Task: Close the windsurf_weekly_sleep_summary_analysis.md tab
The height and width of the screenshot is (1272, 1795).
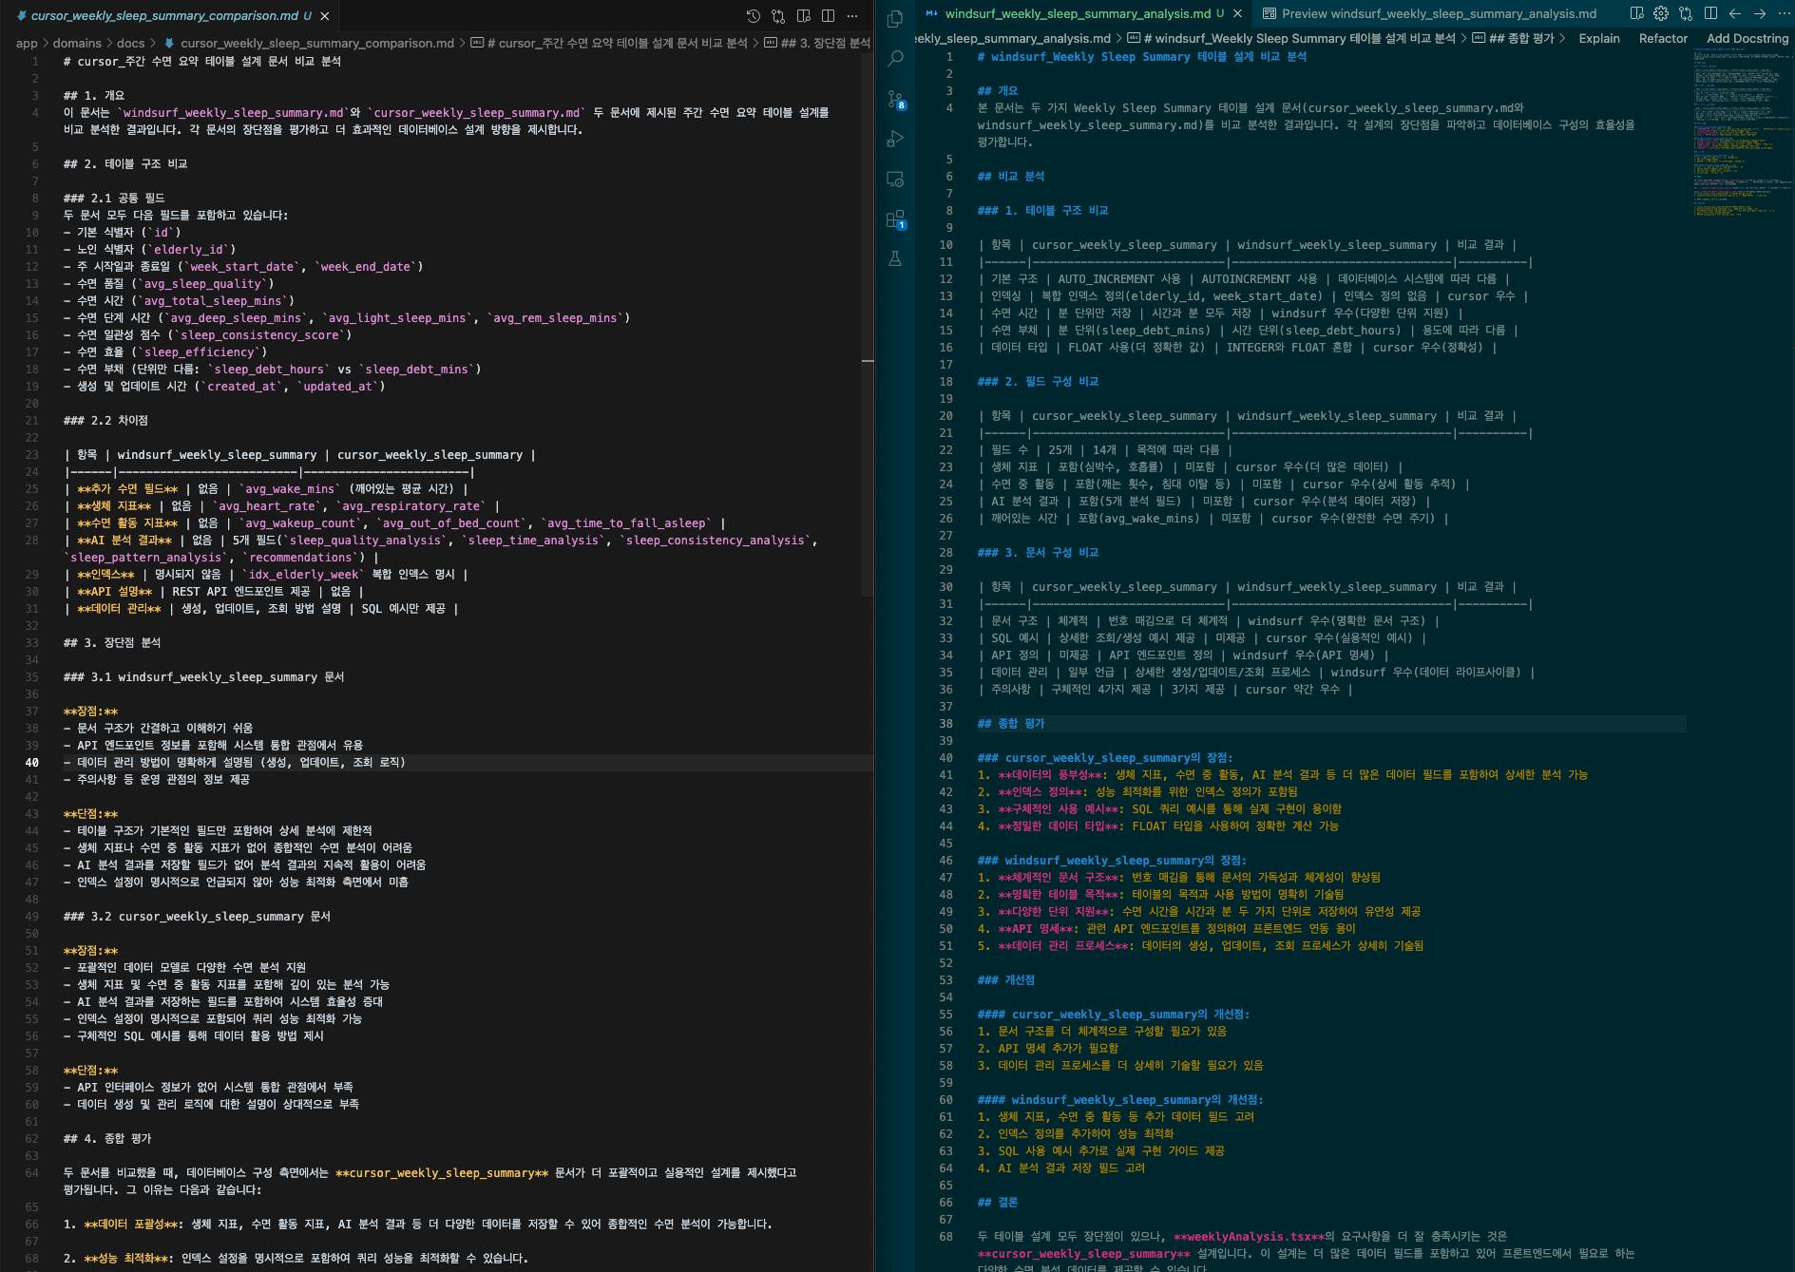Action: point(1237,13)
